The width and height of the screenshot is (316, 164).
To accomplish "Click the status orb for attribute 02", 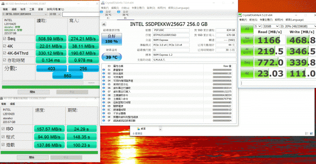I will pyautogui.click(x=104, y=73).
